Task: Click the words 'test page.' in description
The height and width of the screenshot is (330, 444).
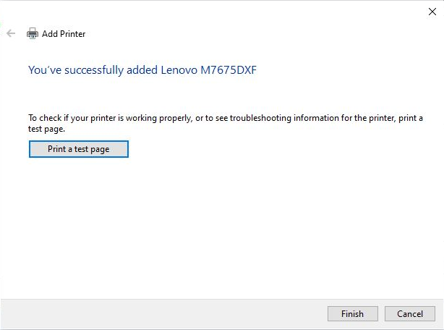Action: (x=46, y=129)
